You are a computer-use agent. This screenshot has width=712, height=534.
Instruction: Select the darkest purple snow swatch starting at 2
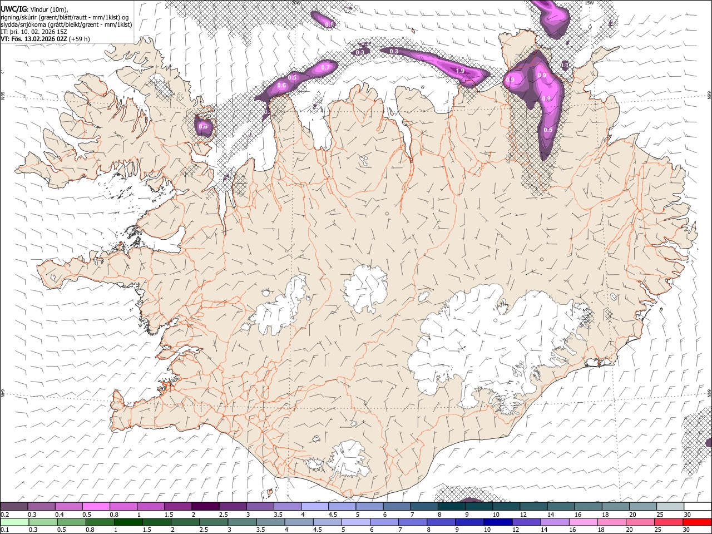[205, 506]
